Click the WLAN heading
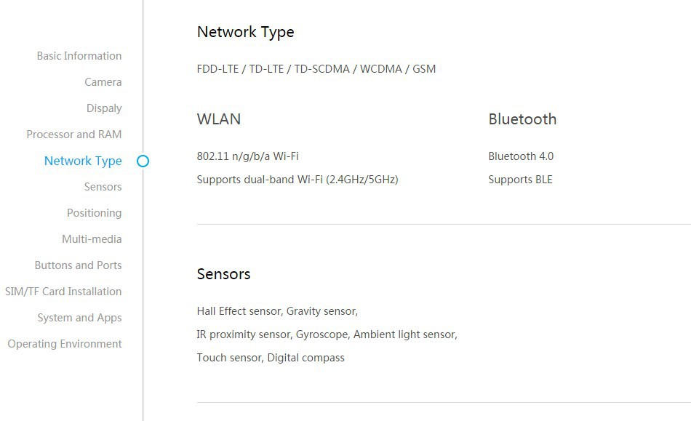 [218, 119]
